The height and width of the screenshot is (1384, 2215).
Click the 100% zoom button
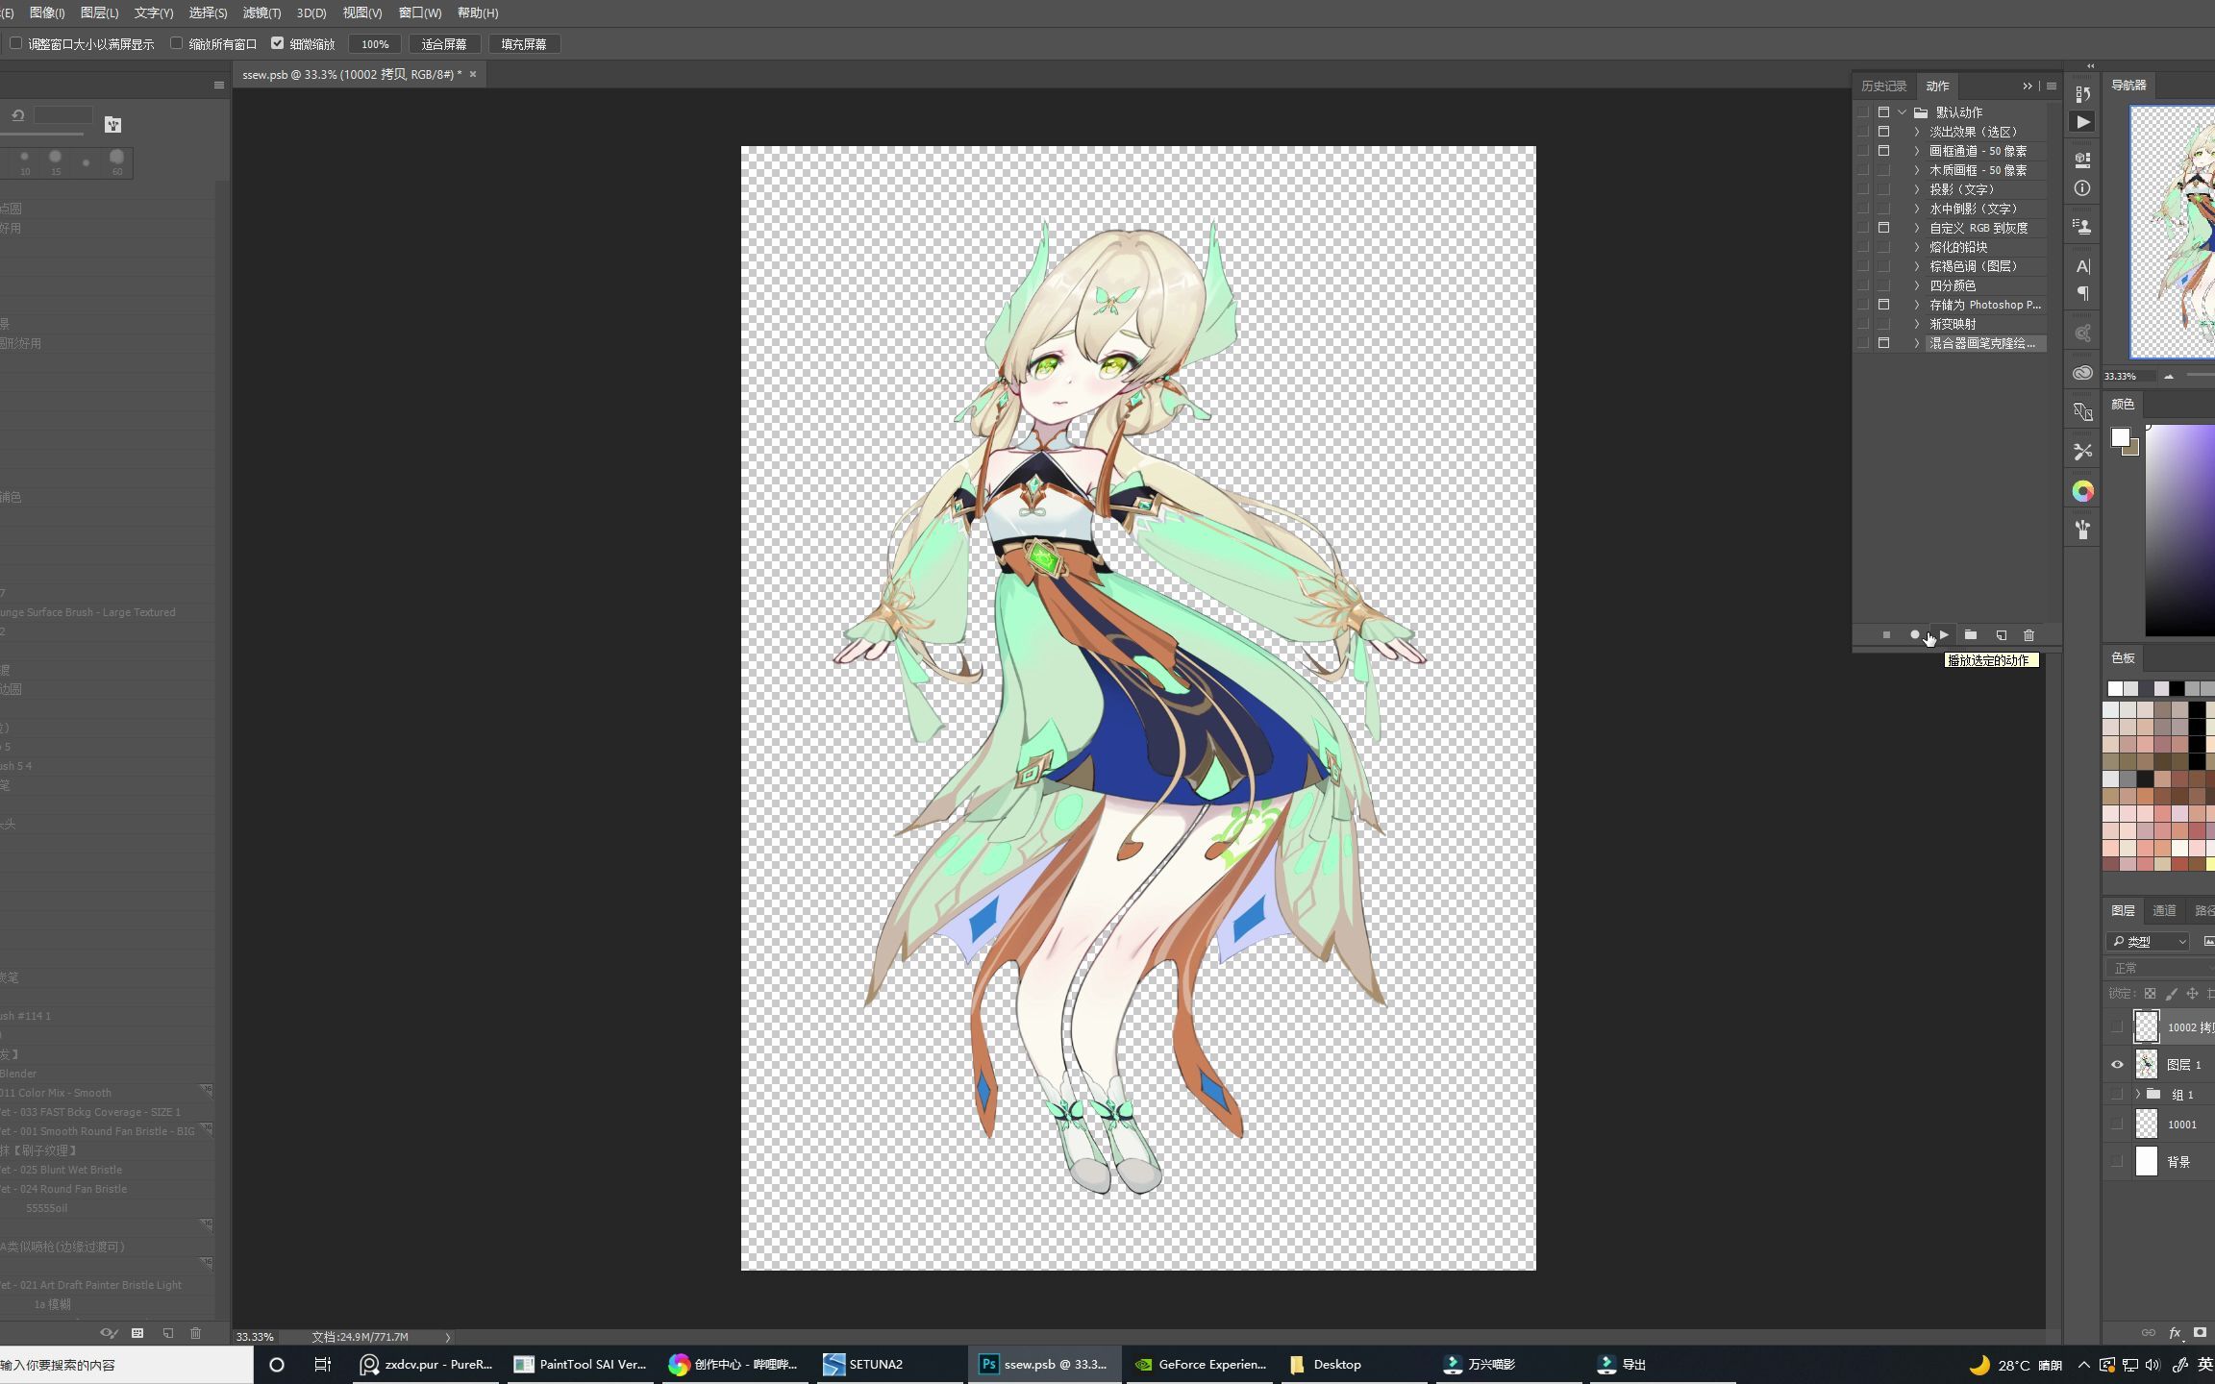[375, 44]
